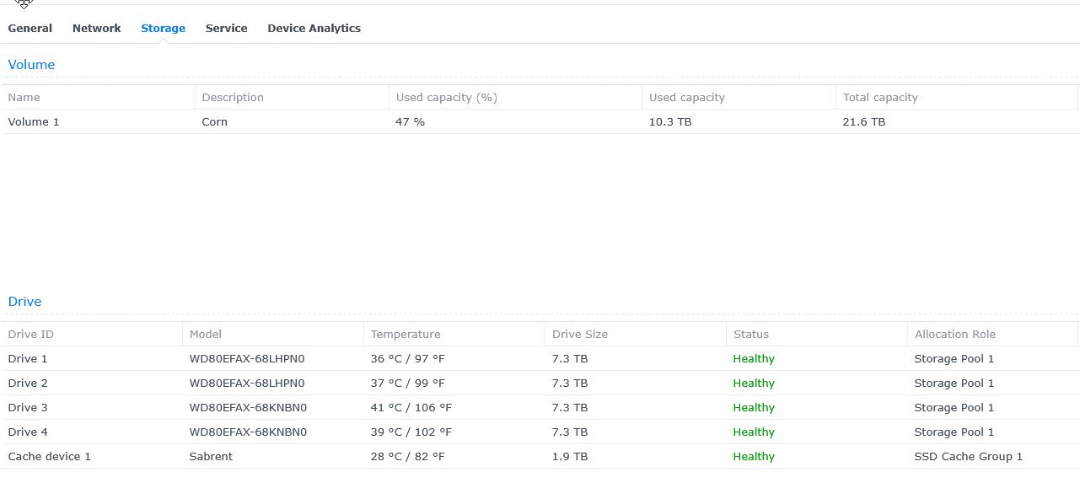Click the Healthy status of Drive 4
The image size is (1080, 499).
754,432
